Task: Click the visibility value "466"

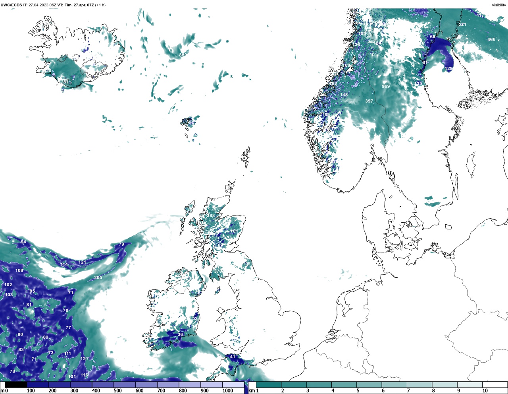Action: [x=491, y=40]
